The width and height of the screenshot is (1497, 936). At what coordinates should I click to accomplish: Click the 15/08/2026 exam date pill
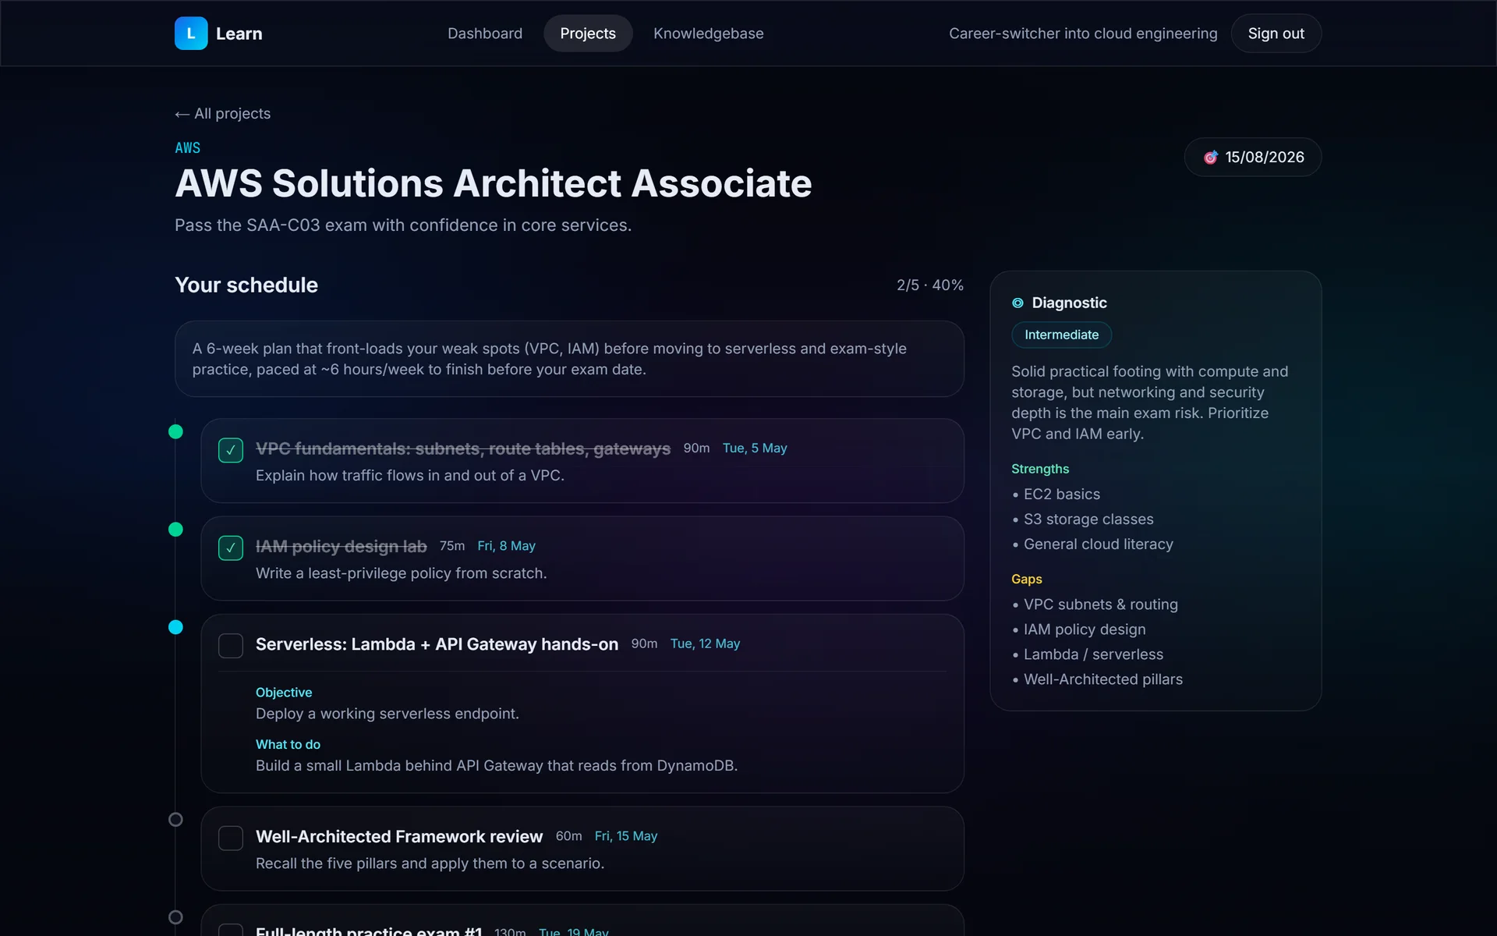click(x=1253, y=158)
